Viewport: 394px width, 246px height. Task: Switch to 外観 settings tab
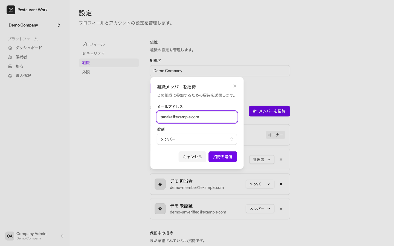pyautogui.click(x=109, y=72)
